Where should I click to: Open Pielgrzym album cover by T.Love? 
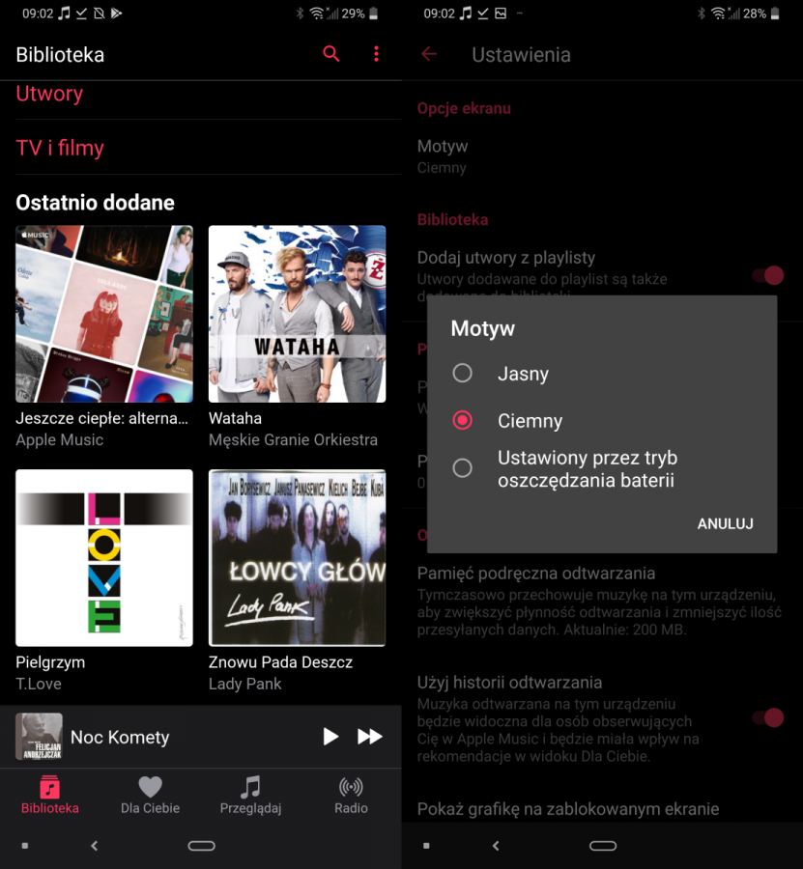point(104,557)
